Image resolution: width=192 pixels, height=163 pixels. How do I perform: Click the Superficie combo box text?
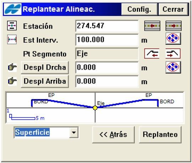32,132
